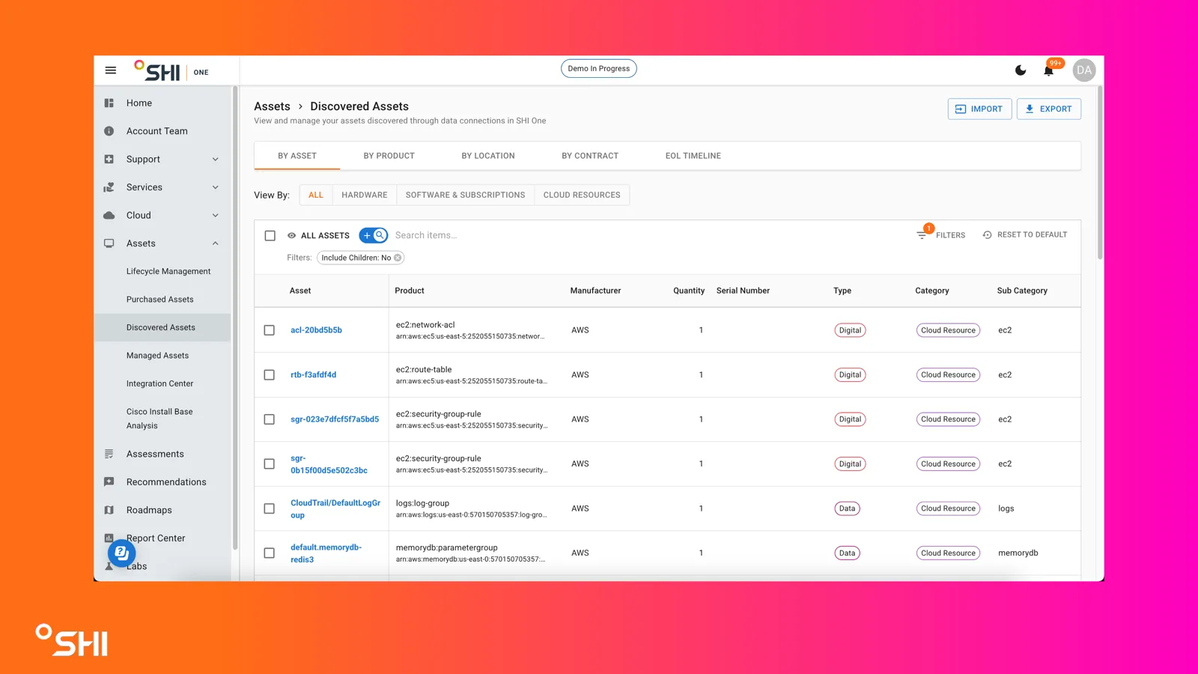Image resolution: width=1198 pixels, height=674 pixels.
Task: View by HARDWARE
Action: tap(365, 195)
